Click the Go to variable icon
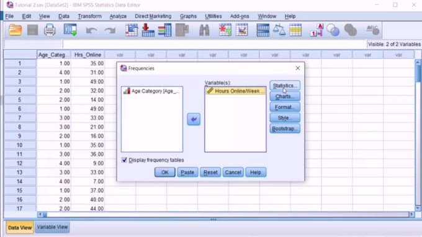 (x=148, y=30)
